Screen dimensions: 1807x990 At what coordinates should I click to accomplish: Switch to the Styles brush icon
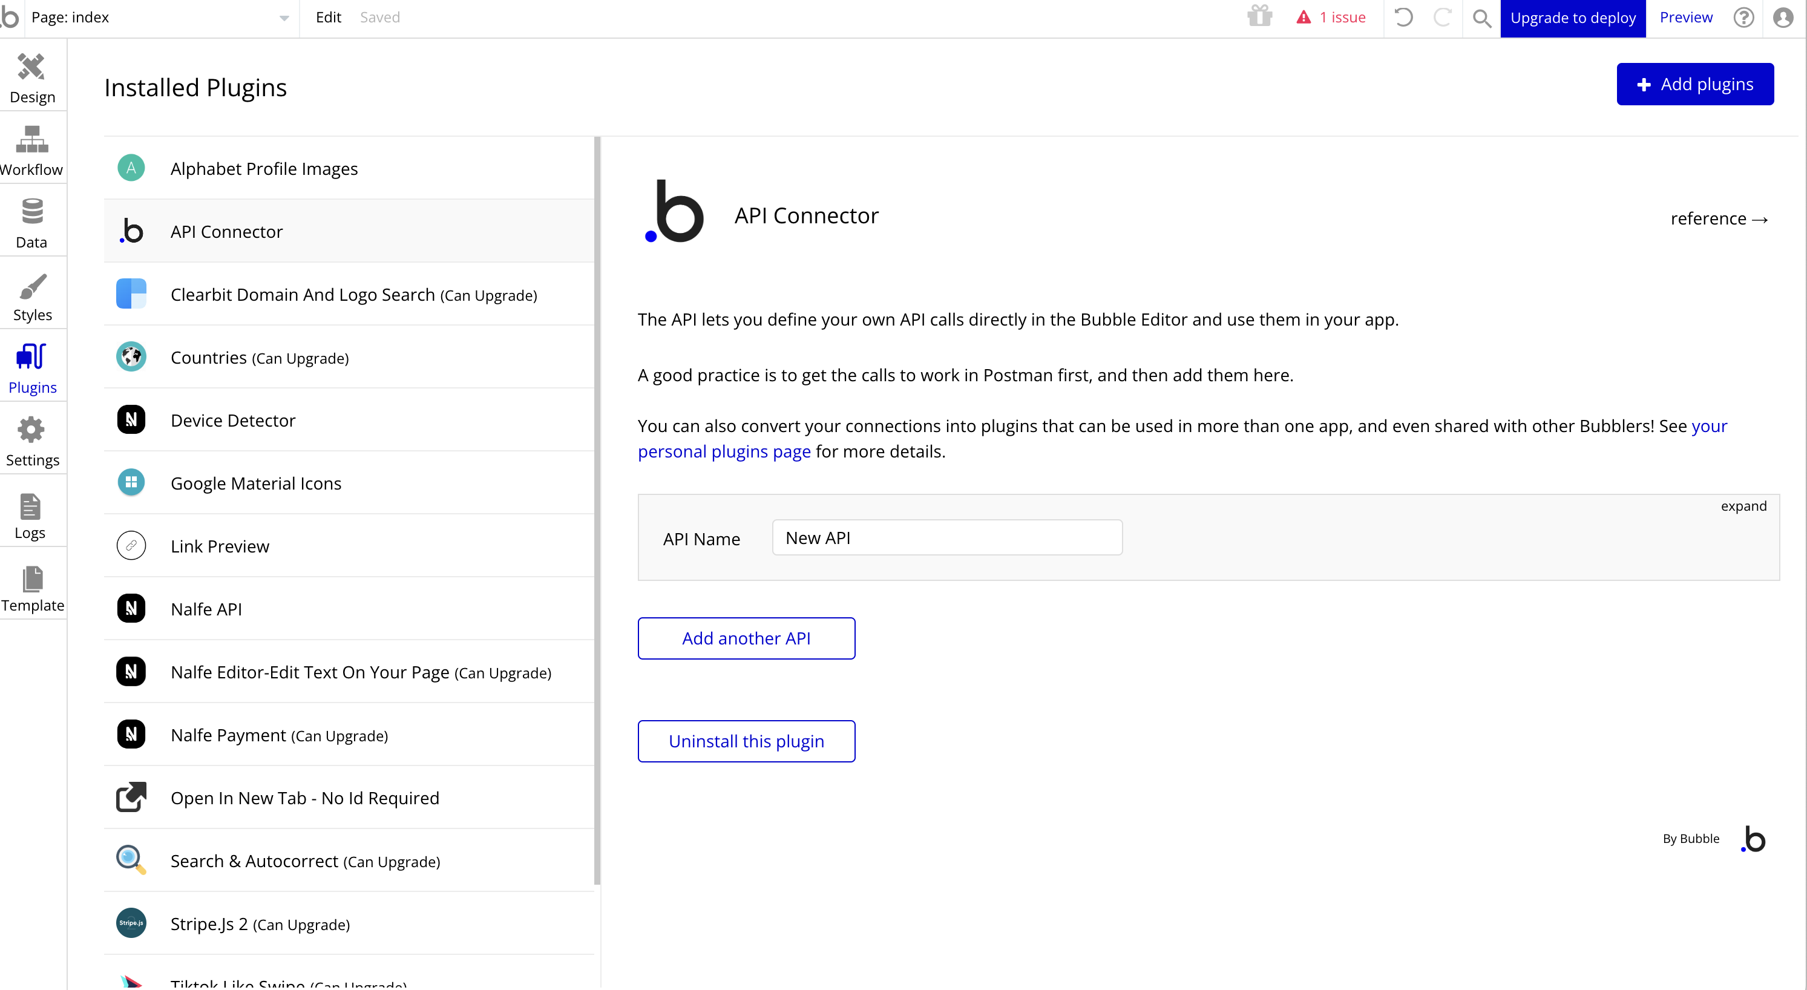31,286
